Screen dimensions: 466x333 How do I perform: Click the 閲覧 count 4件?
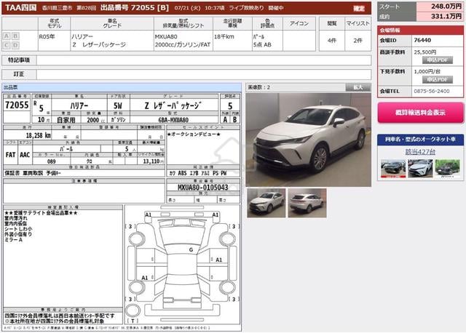pyautogui.click(x=332, y=41)
